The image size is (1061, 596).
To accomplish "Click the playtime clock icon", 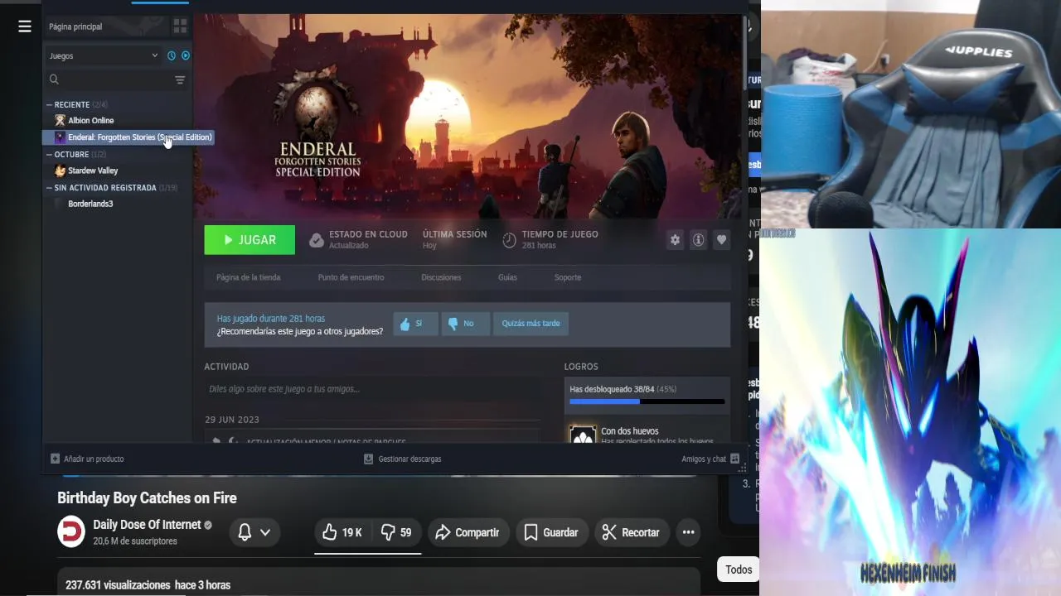I will (x=510, y=240).
